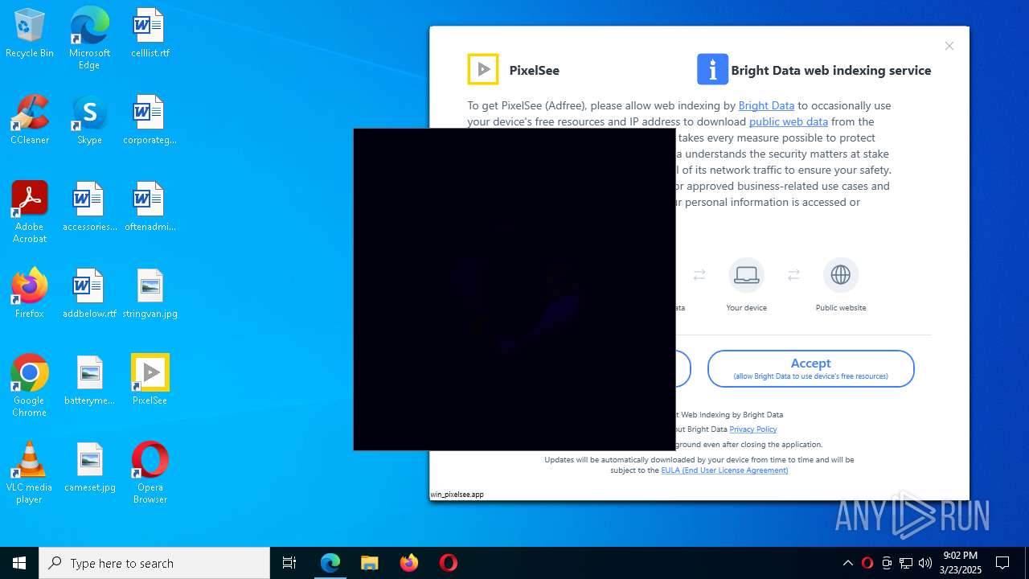1029x579 pixels.
Task: Click the Your device laptop icon
Action: tap(746, 275)
